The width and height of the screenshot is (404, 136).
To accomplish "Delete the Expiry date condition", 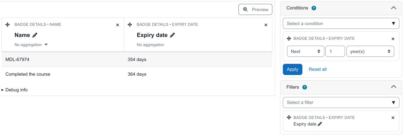I will 393,39.
